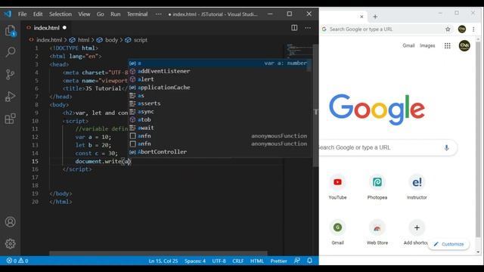Open the Instructor shortcut
Viewport: 484px width, 272px height.
click(x=417, y=187)
